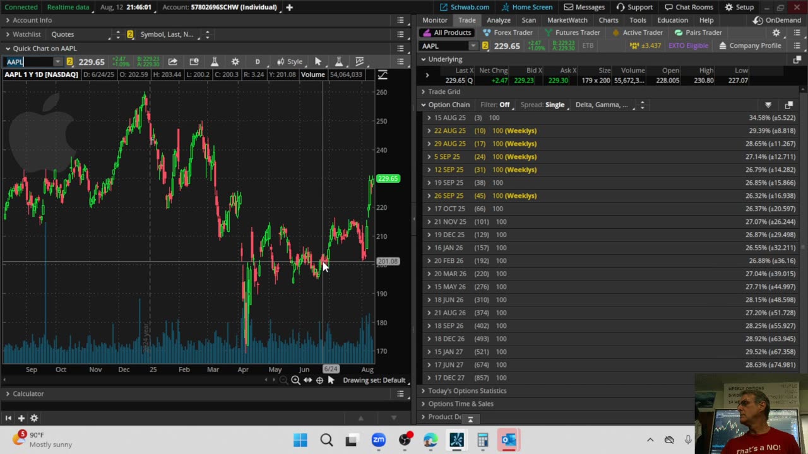Open the Trade tab settings gear
The height and width of the screenshot is (454, 808).
click(x=776, y=33)
